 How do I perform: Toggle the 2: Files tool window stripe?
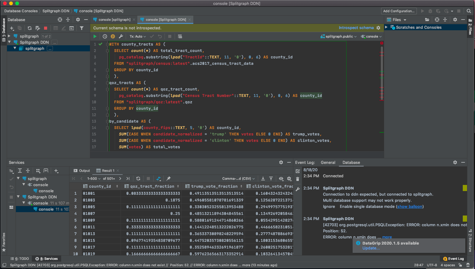pyautogui.click(x=470, y=27)
